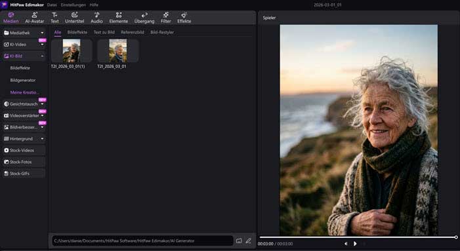Open the Gesichtstausch sidebar section
The width and height of the screenshot is (460, 251).
click(24, 104)
